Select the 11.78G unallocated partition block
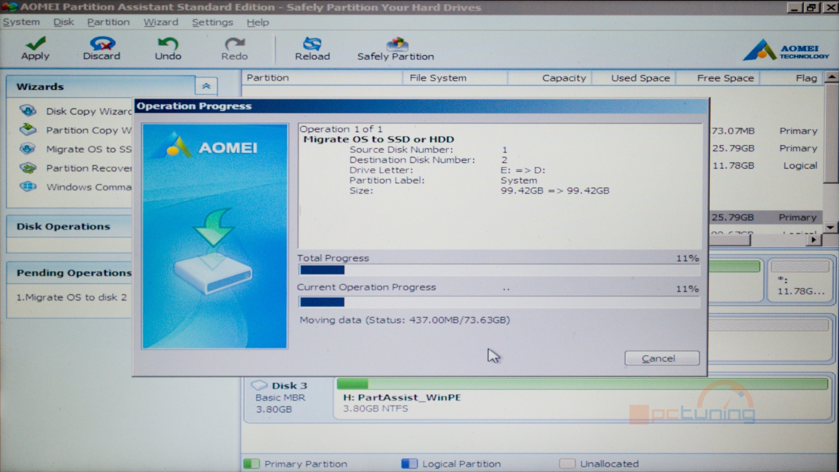The height and width of the screenshot is (472, 839). 800,280
